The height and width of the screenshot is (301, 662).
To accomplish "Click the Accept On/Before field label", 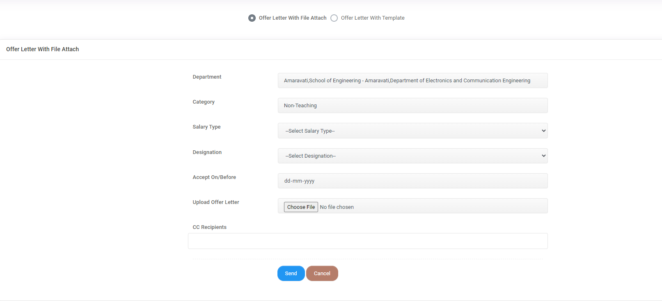I will (214, 177).
